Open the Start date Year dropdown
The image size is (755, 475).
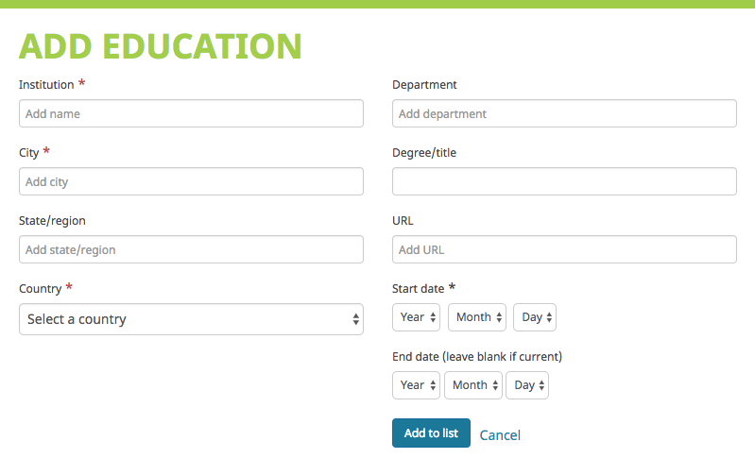pyautogui.click(x=417, y=317)
